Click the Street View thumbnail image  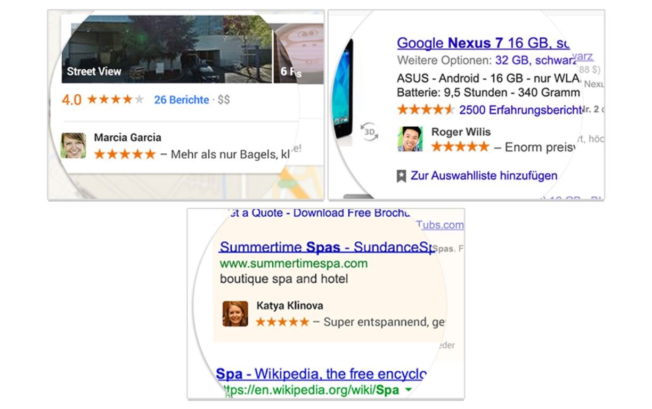pyautogui.click(x=167, y=49)
